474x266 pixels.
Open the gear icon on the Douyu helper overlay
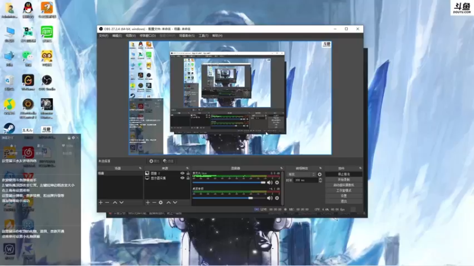point(73,138)
